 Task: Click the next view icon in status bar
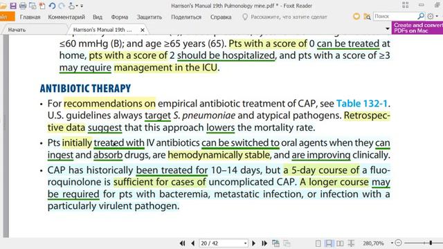287,243
